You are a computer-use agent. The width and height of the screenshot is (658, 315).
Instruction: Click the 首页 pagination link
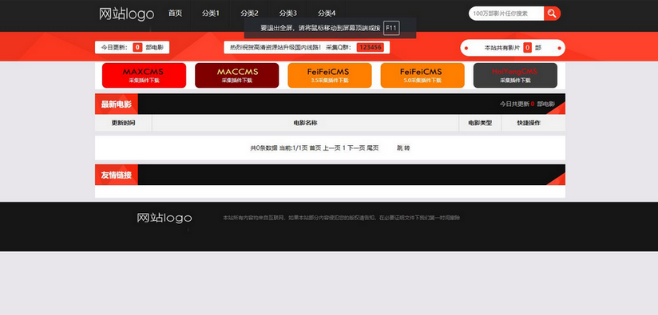(315, 148)
